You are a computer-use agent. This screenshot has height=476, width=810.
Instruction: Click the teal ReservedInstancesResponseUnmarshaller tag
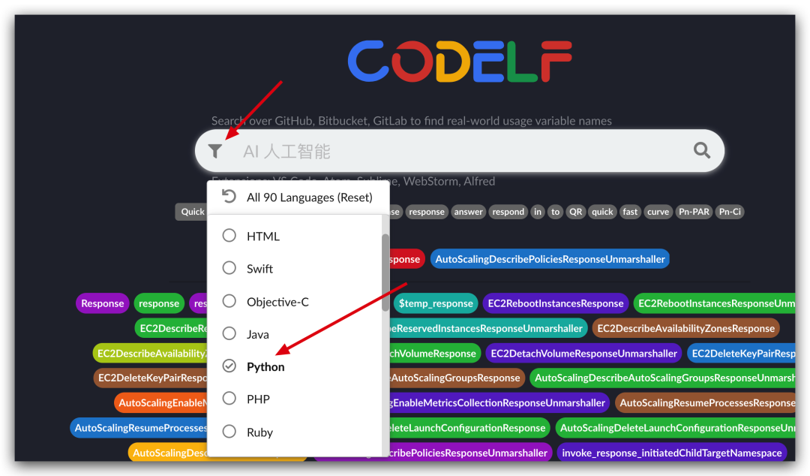pyautogui.click(x=488, y=328)
